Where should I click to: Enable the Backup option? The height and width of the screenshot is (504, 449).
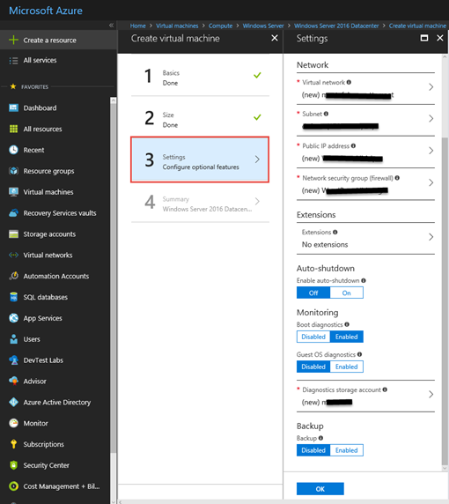(347, 450)
